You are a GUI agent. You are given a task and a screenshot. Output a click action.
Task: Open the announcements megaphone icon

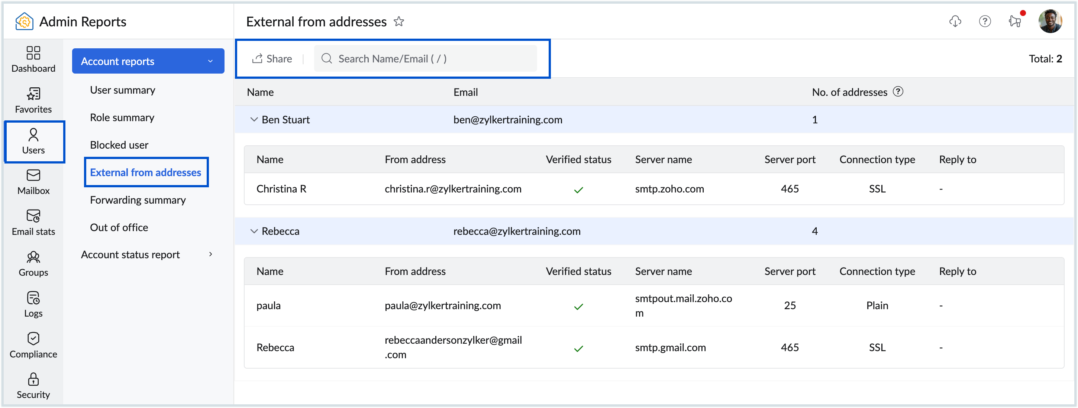tap(1015, 21)
